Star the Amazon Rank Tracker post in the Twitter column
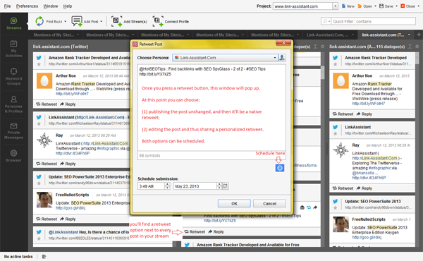This screenshot has height=261, width=423. (x=39, y=64)
